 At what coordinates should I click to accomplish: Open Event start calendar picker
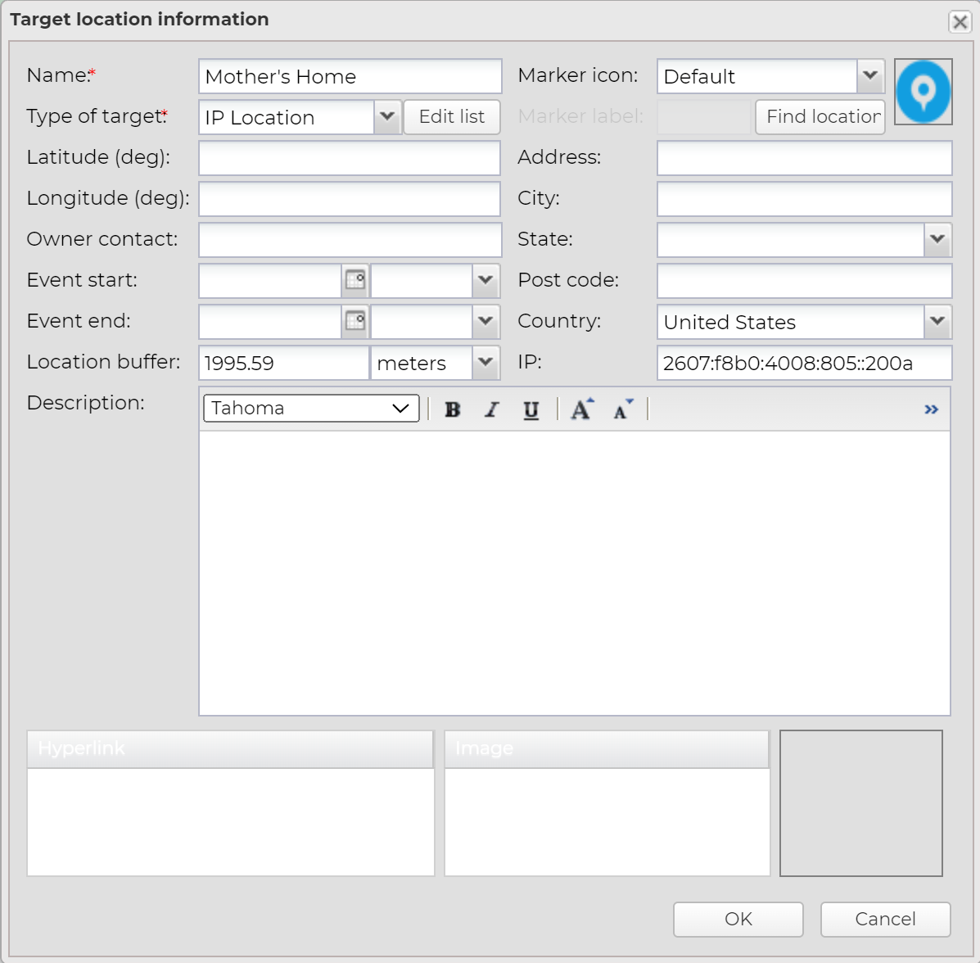(355, 280)
